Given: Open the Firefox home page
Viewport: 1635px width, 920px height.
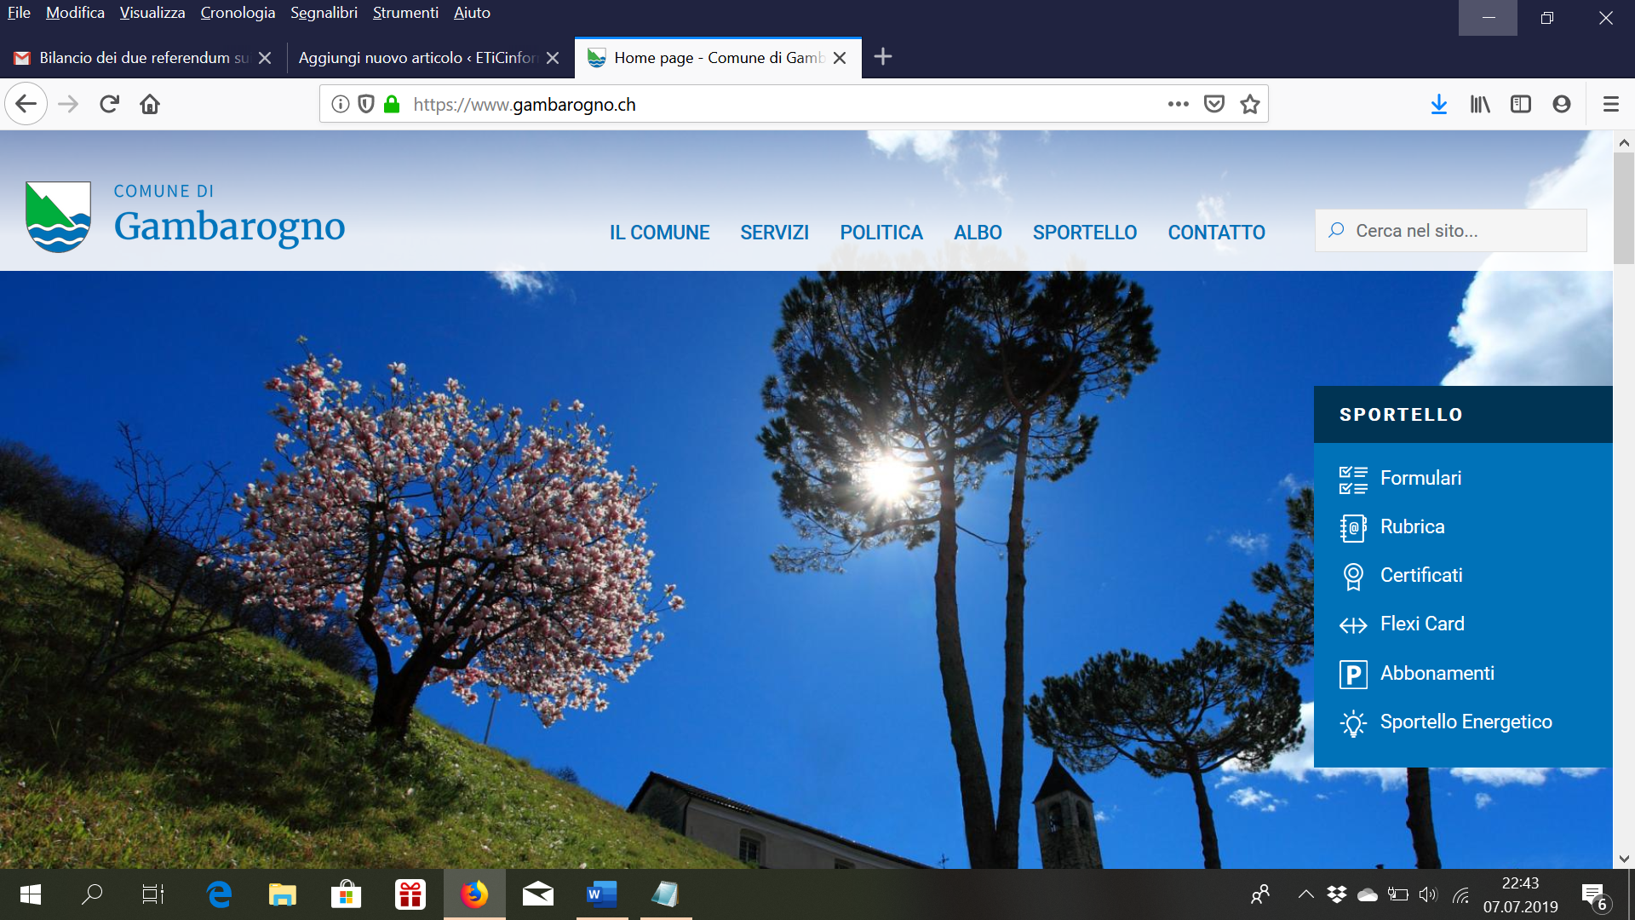Looking at the screenshot, I should [150, 104].
